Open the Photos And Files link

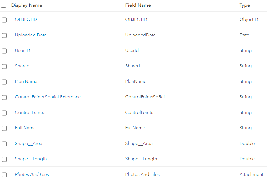click(x=32, y=174)
